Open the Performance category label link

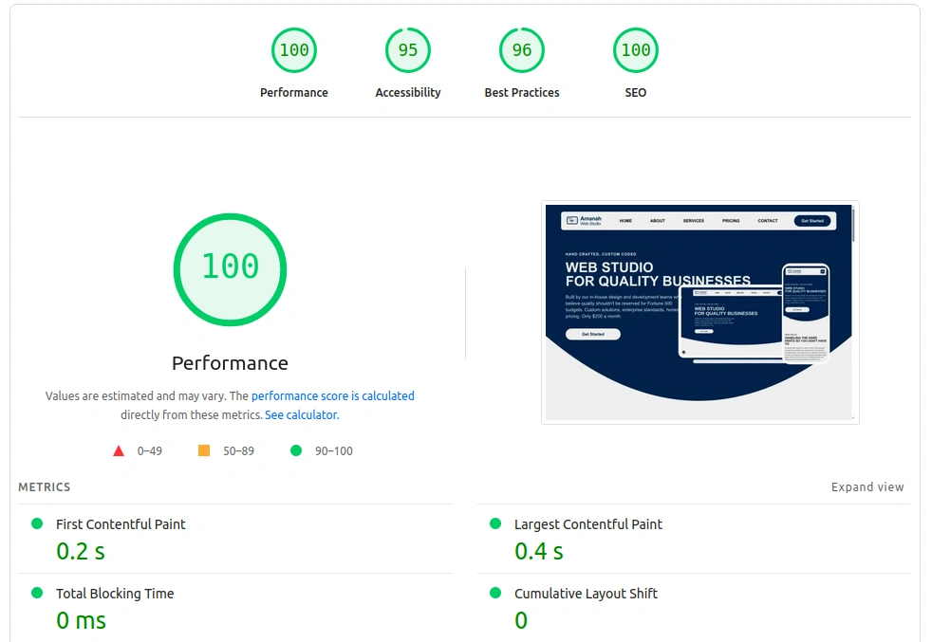point(293,93)
